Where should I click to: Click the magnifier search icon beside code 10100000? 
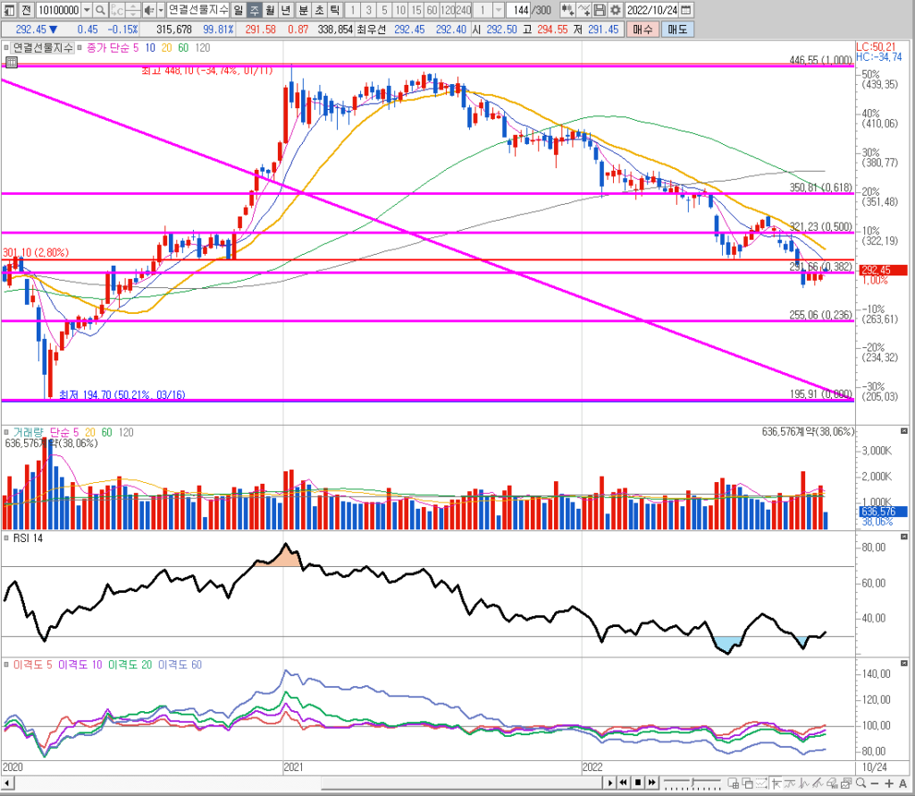(101, 11)
